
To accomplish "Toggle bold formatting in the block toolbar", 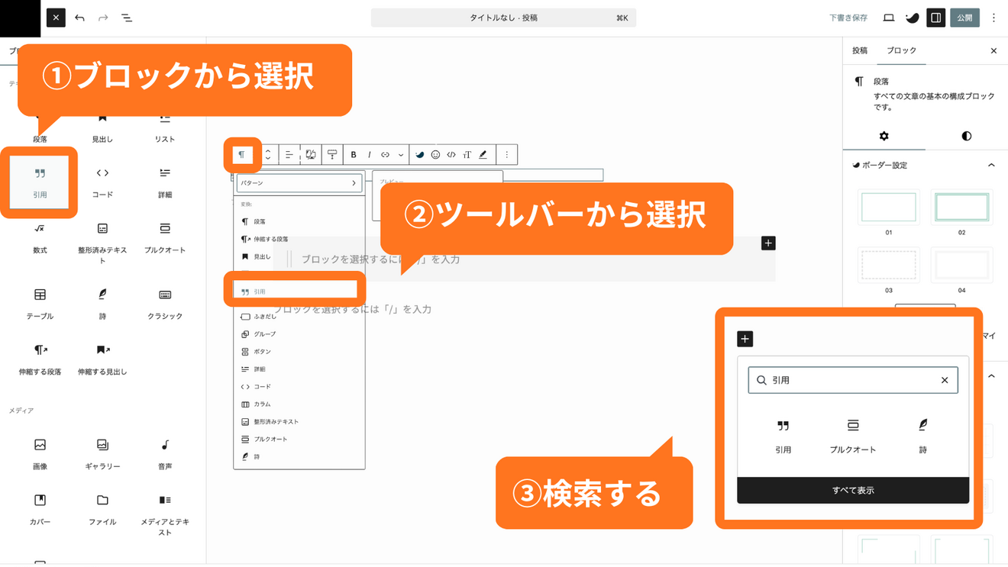I will pyautogui.click(x=354, y=155).
